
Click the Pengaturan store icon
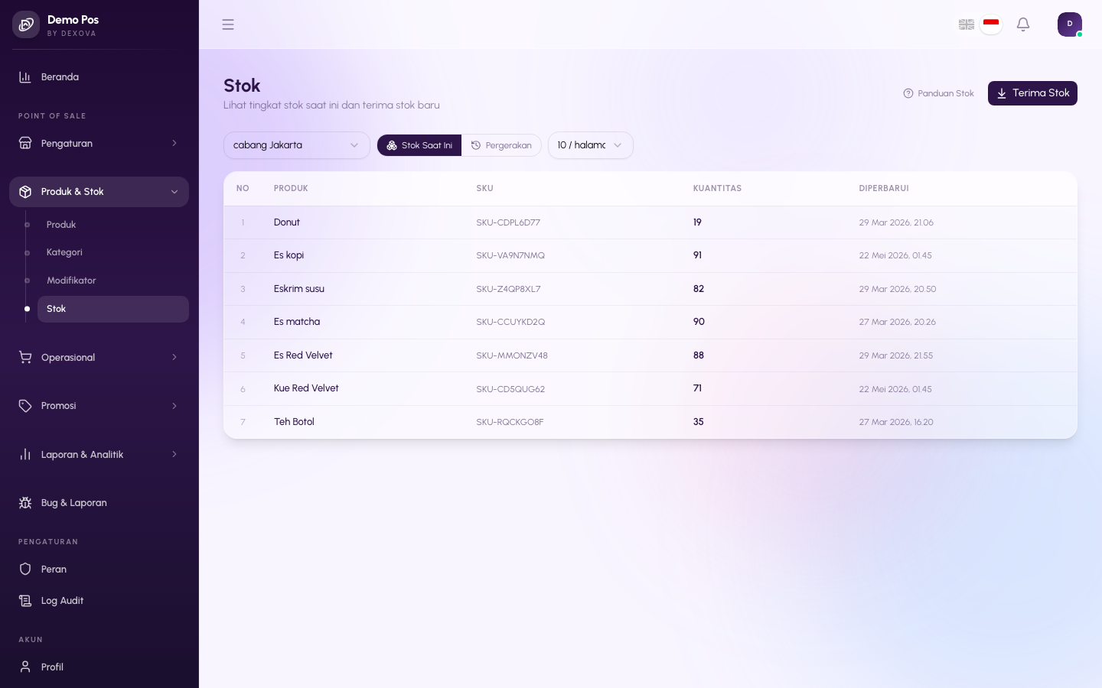(25, 143)
